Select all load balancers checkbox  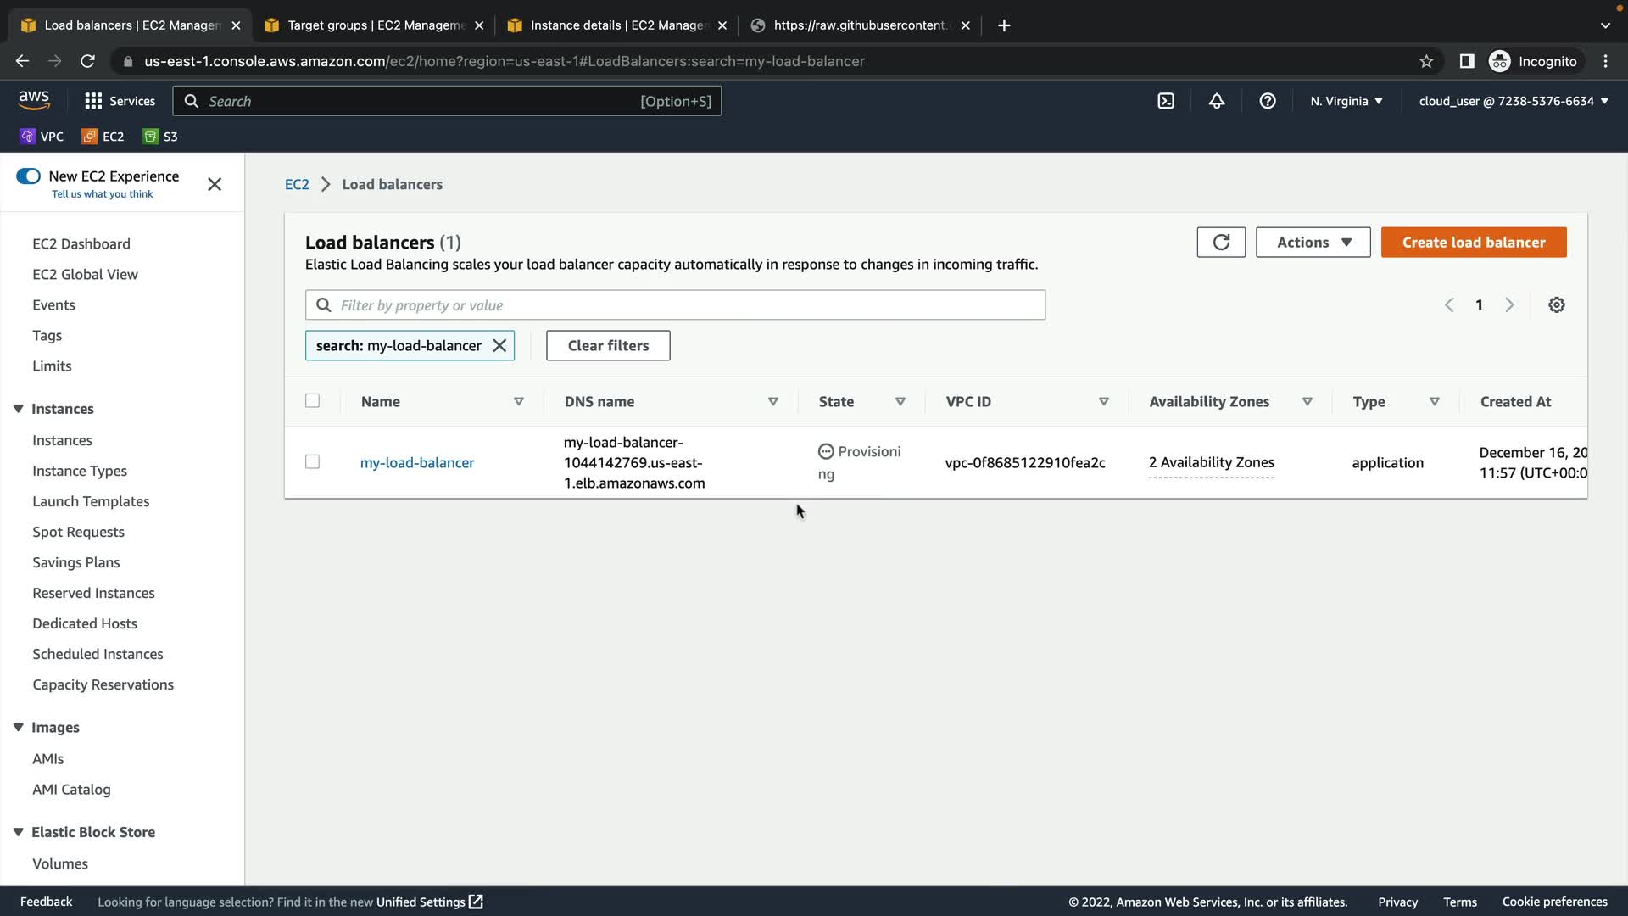click(x=313, y=401)
